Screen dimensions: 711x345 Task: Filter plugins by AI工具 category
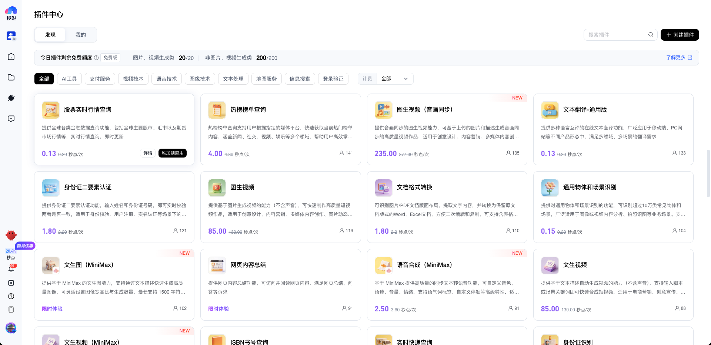click(x=69, y=79)
